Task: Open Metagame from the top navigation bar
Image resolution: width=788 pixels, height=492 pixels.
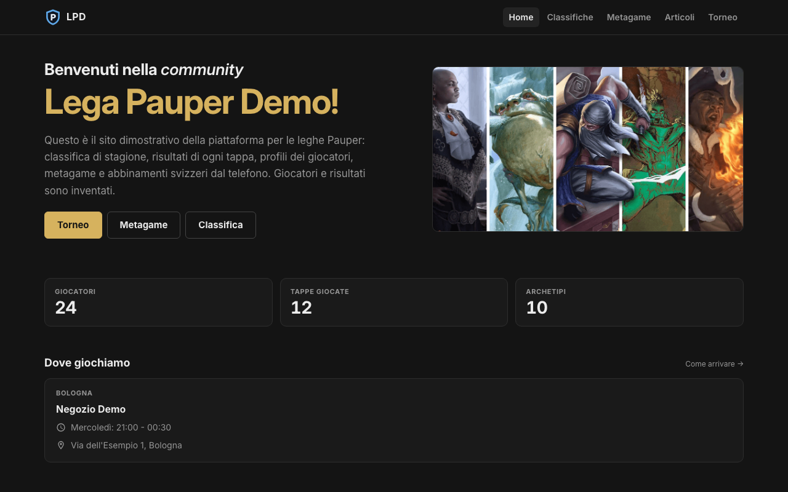Action: tap(629, 17)
